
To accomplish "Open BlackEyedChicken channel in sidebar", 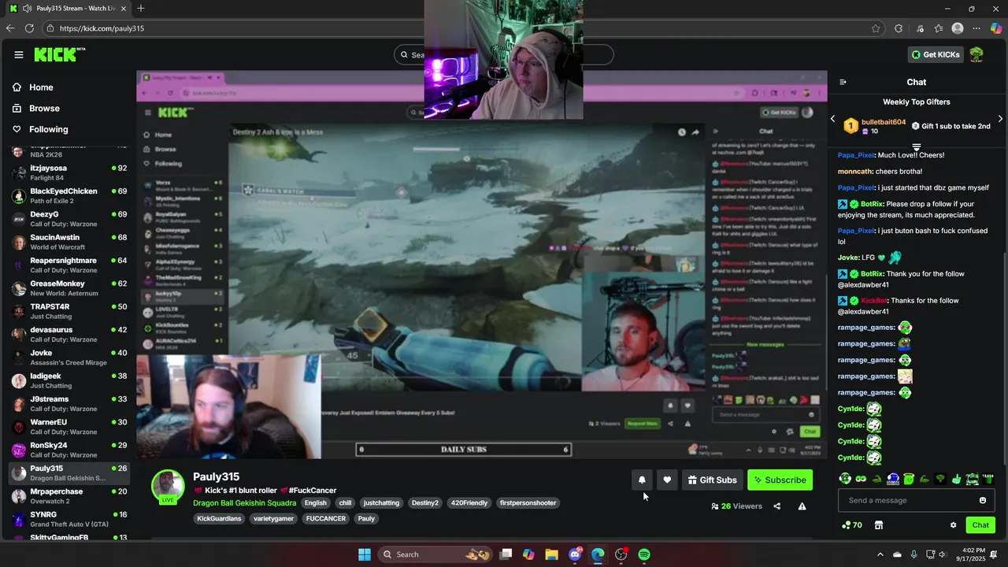I will click(69, 195).
